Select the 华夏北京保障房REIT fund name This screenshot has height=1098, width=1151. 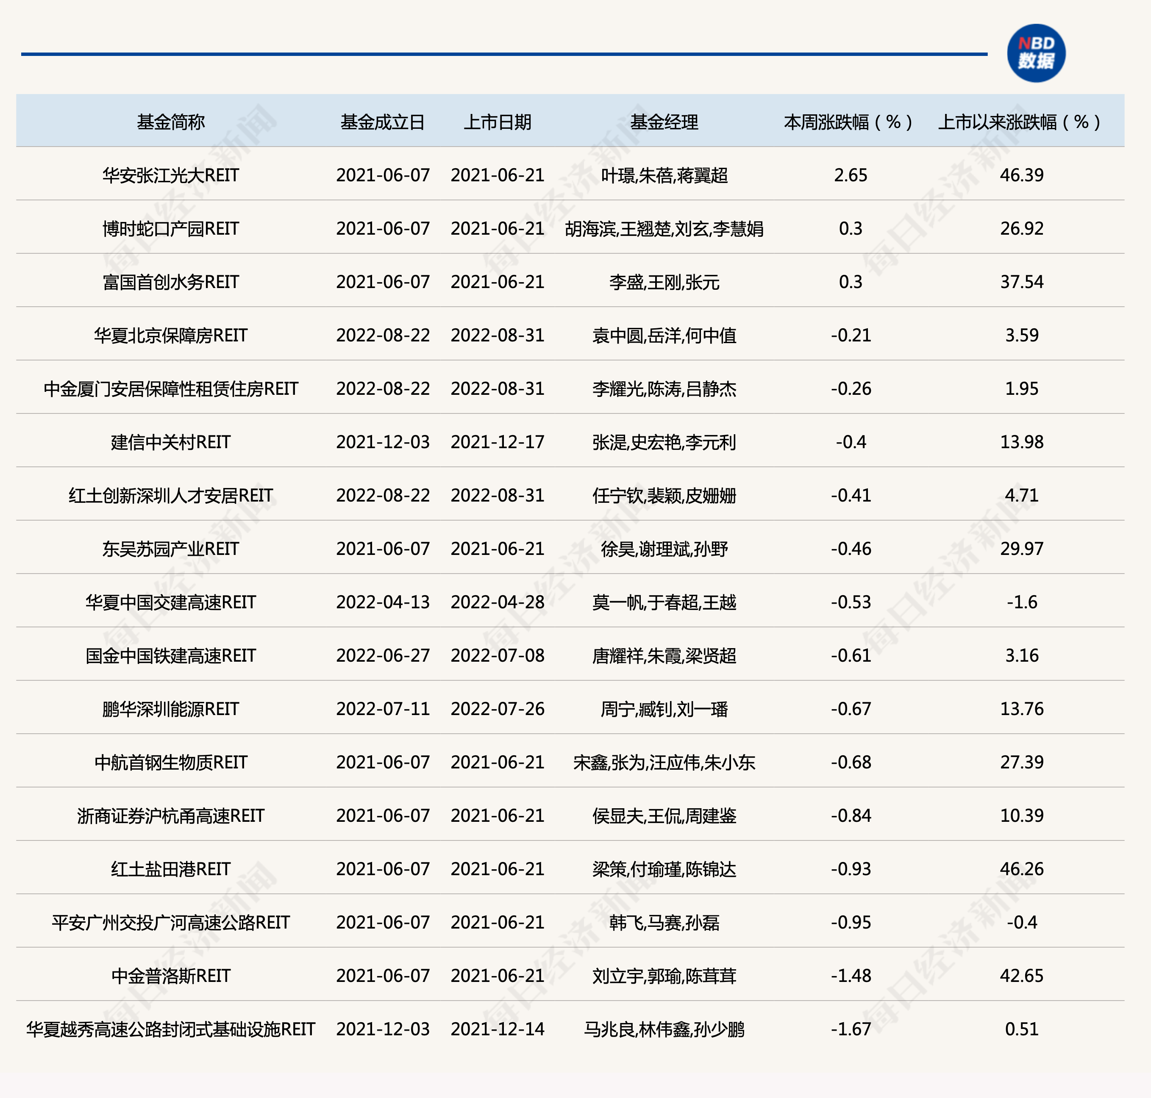(x=170, y=335)
